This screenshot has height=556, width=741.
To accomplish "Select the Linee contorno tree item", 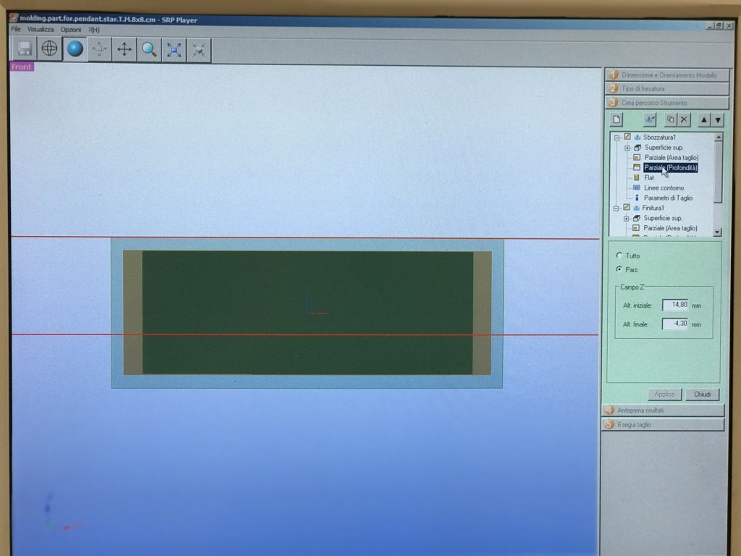I will tap(664, 188).
